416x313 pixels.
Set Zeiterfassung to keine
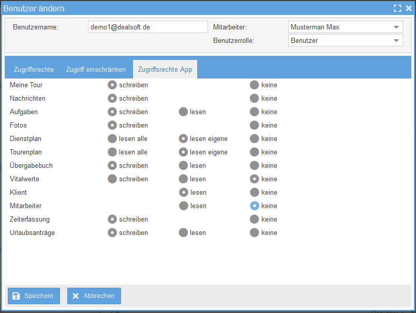[x=254, y=219]
